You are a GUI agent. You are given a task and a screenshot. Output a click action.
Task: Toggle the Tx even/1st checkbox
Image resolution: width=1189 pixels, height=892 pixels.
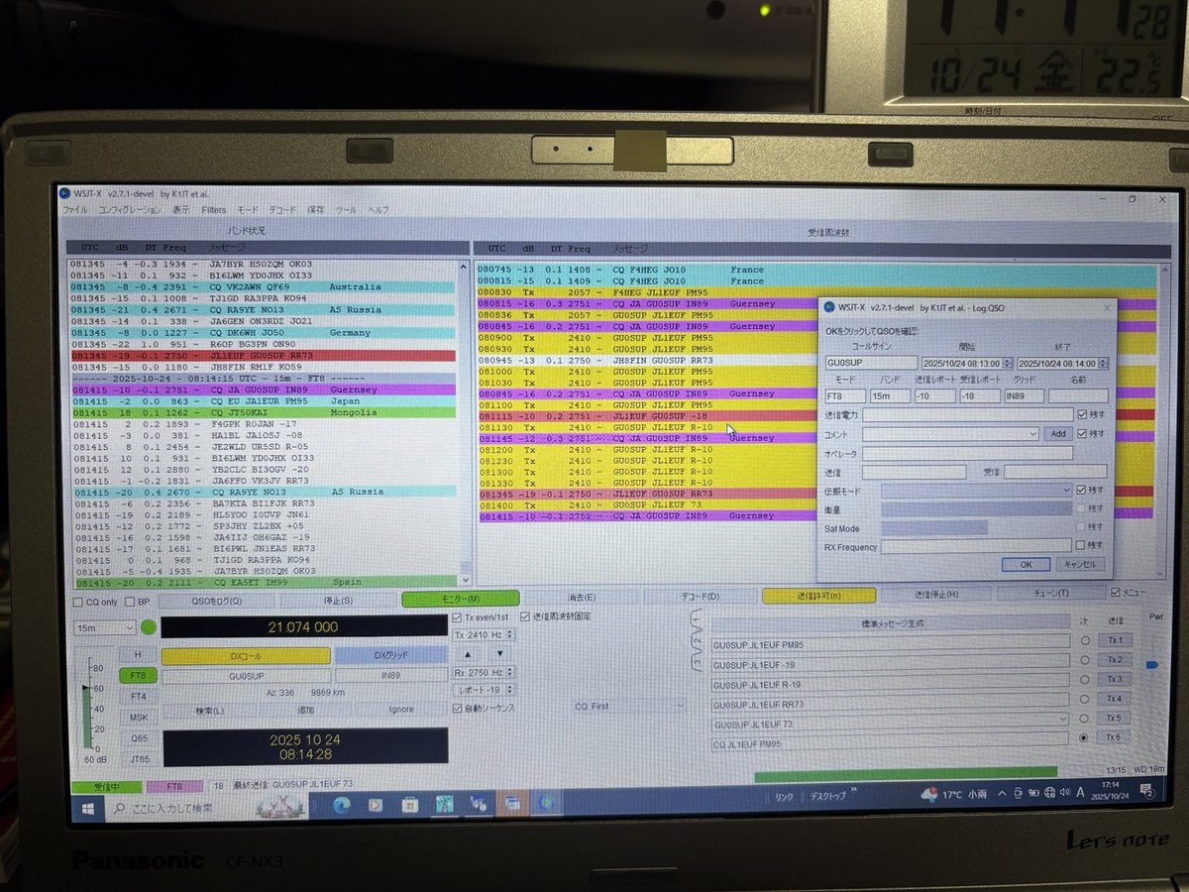457,617
